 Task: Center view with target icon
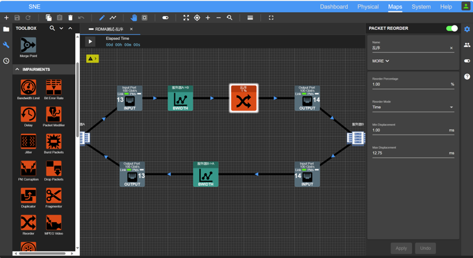(x=197, y=18)
